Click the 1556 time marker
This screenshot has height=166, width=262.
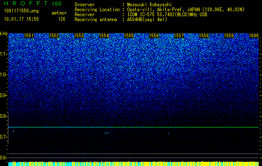point(154,36)
